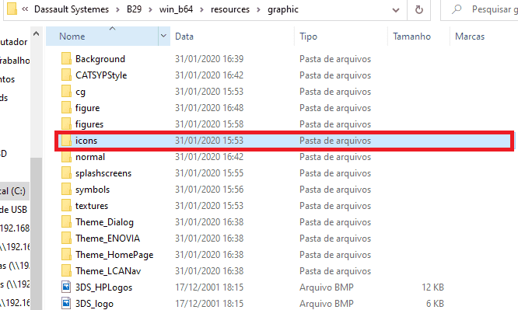Click the navigation pane scrollbar thumb
This screenshot has height=310, width=518.
[x=37, y=234]
